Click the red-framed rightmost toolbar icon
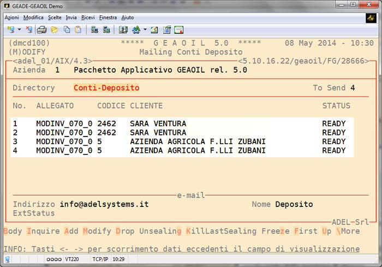The image size is (382, 267). [x=178, y=29]
